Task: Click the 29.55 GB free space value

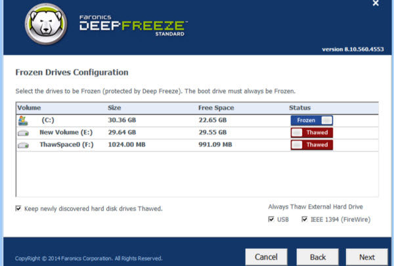Action: tap(213, 133)
